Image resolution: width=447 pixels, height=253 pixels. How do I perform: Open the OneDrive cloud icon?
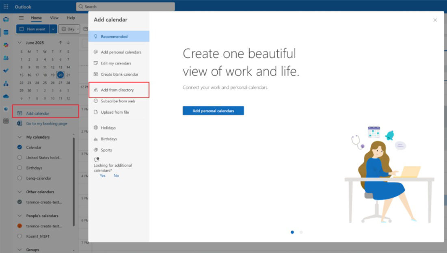coord(6,96)
